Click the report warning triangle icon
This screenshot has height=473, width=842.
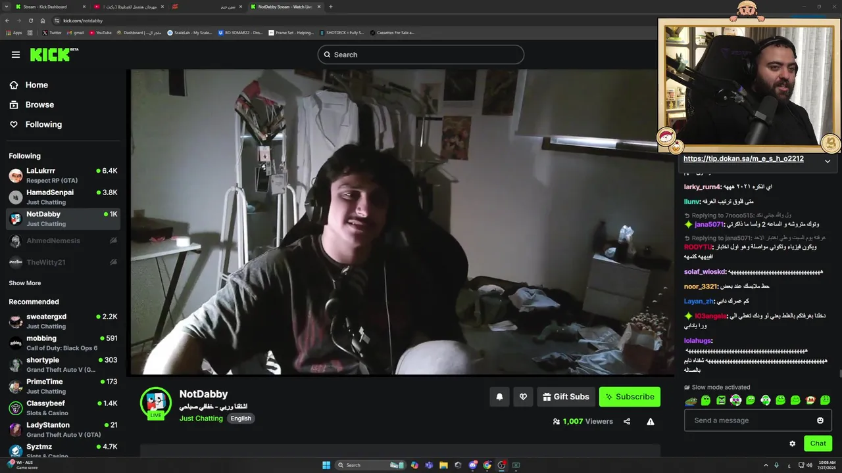tap(651, 422)
